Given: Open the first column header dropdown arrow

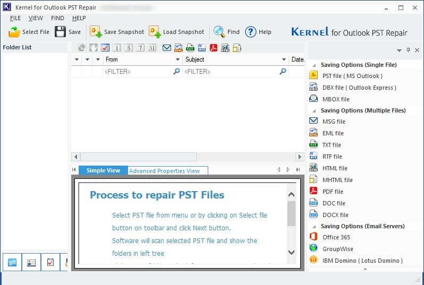Looking at the screenshot, I should [x=77, y=59].
